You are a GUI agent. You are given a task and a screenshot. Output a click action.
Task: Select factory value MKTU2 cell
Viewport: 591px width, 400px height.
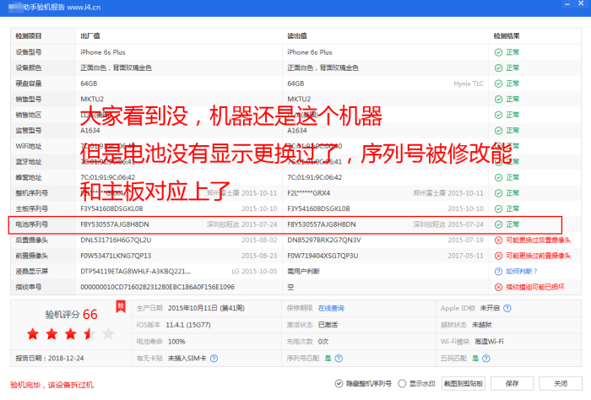click(x=92, y=100)
